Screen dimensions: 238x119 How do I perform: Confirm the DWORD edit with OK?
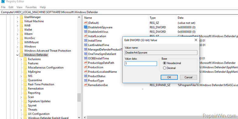tap(169, 77)
